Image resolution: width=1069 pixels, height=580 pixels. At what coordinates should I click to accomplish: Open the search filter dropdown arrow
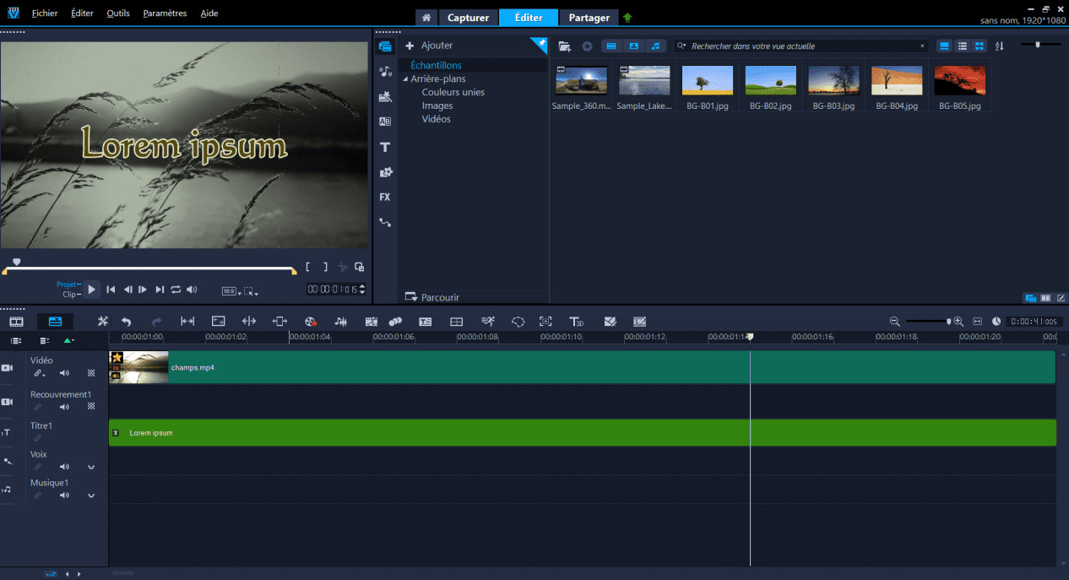click(x=682, y=46)
